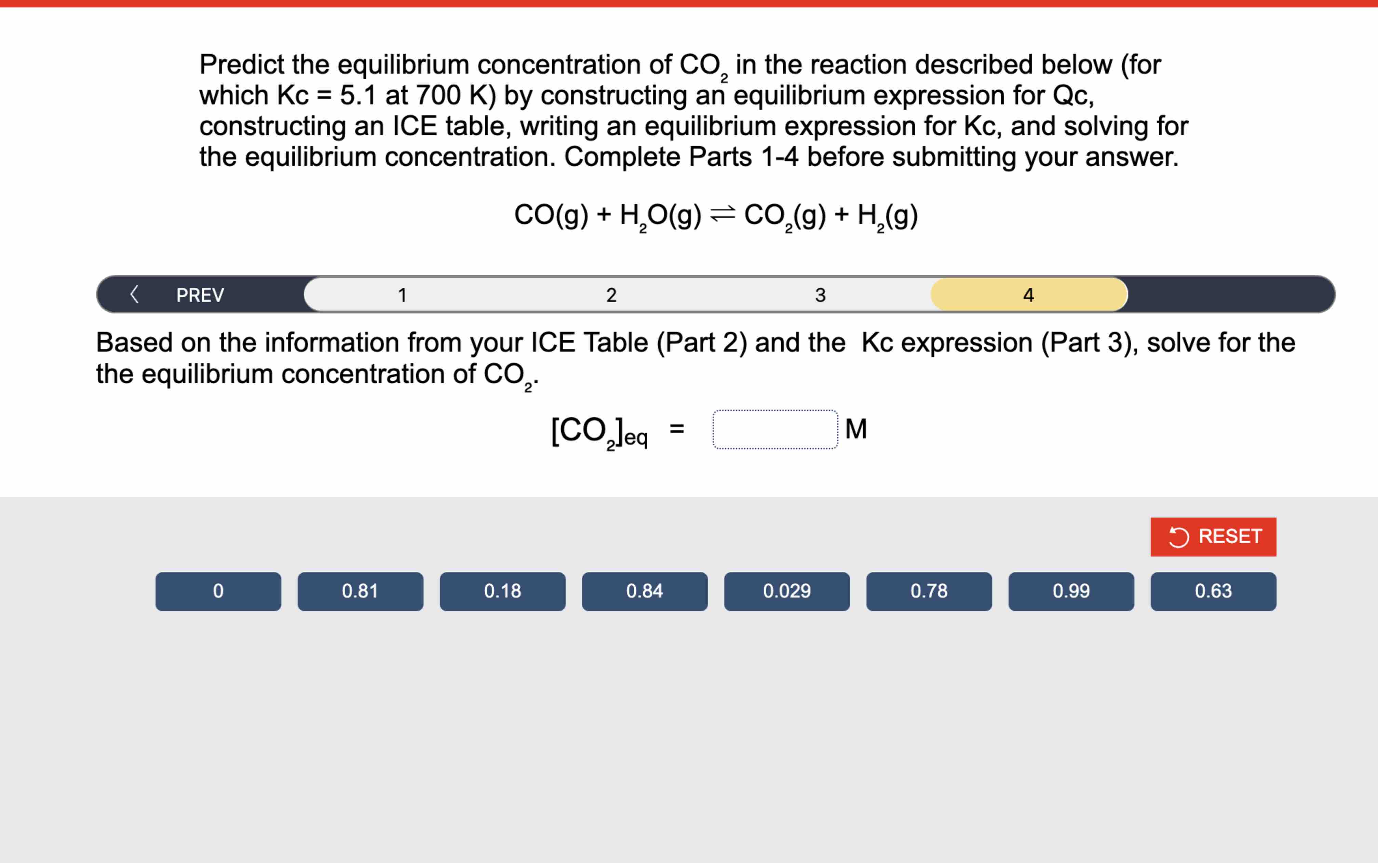Choose 0.84 M as your answer
The height and width of the screenshot is (863, 1378).
coord(645,591)
